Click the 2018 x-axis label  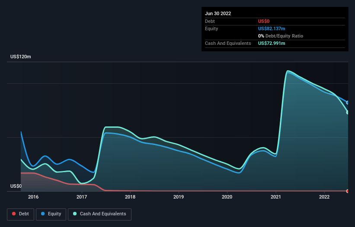pos(130,197)
